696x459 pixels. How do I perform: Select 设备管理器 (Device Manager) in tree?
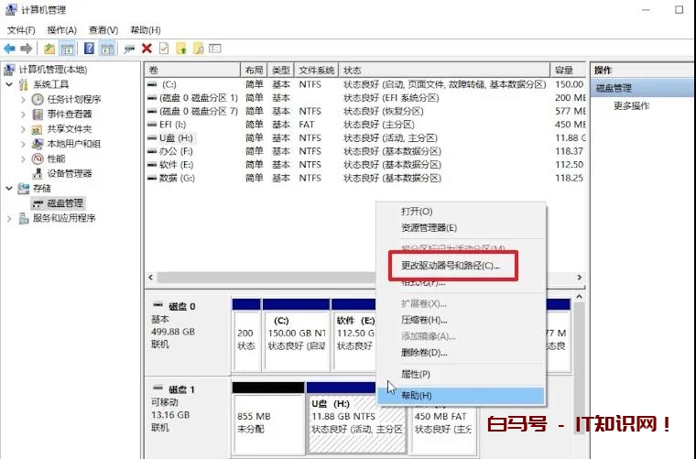70,173
